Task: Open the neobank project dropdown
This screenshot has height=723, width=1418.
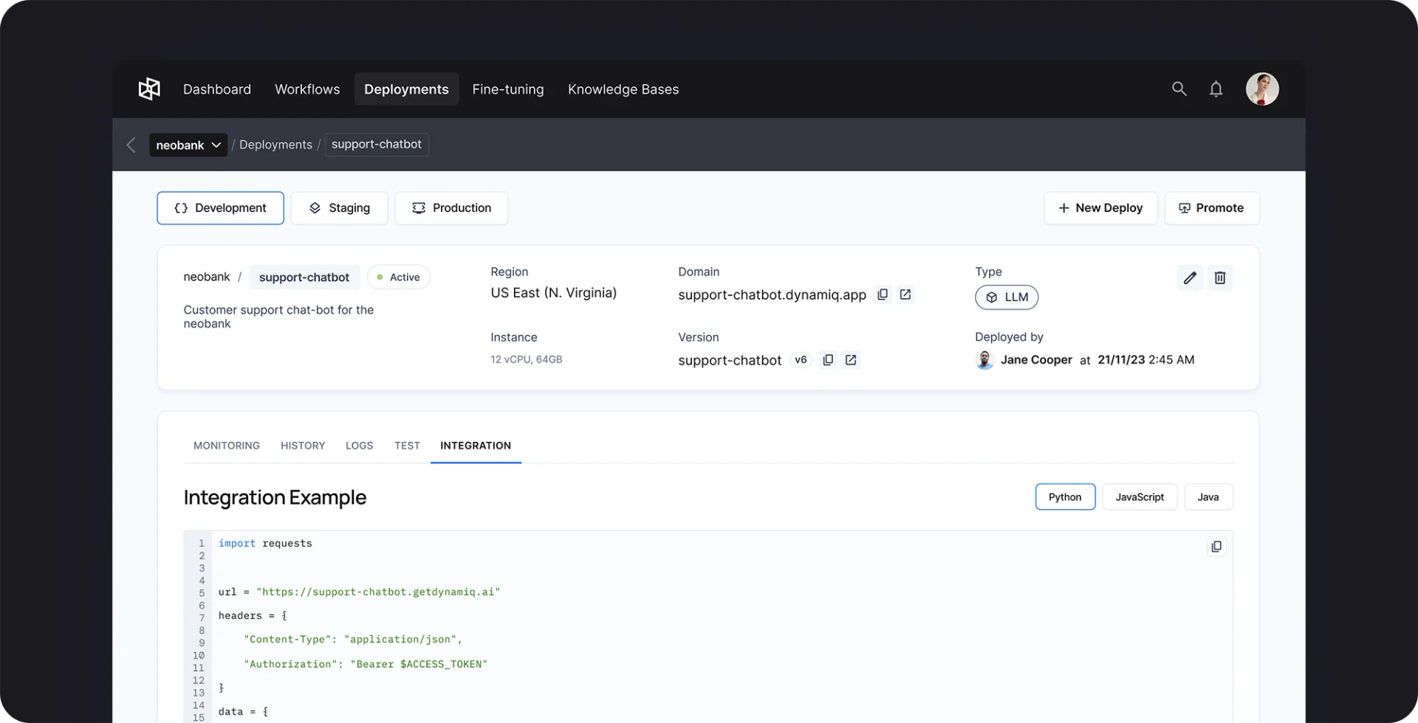Action: tap(188, 145)
